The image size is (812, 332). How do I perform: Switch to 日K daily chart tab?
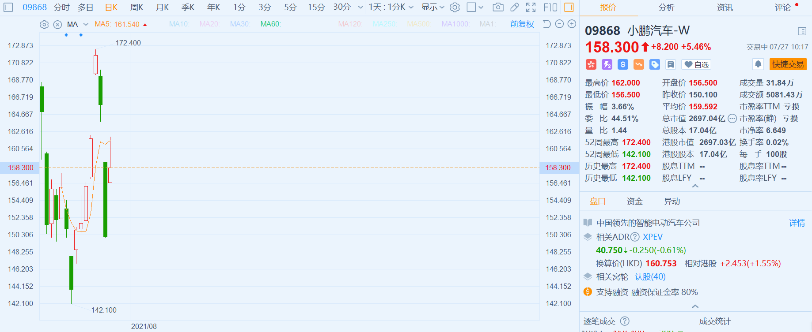(111, 7)
